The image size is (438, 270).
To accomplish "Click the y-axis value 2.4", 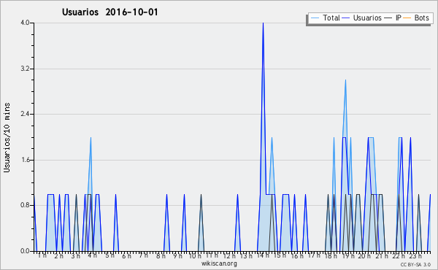I will click(x=25, y=114).
